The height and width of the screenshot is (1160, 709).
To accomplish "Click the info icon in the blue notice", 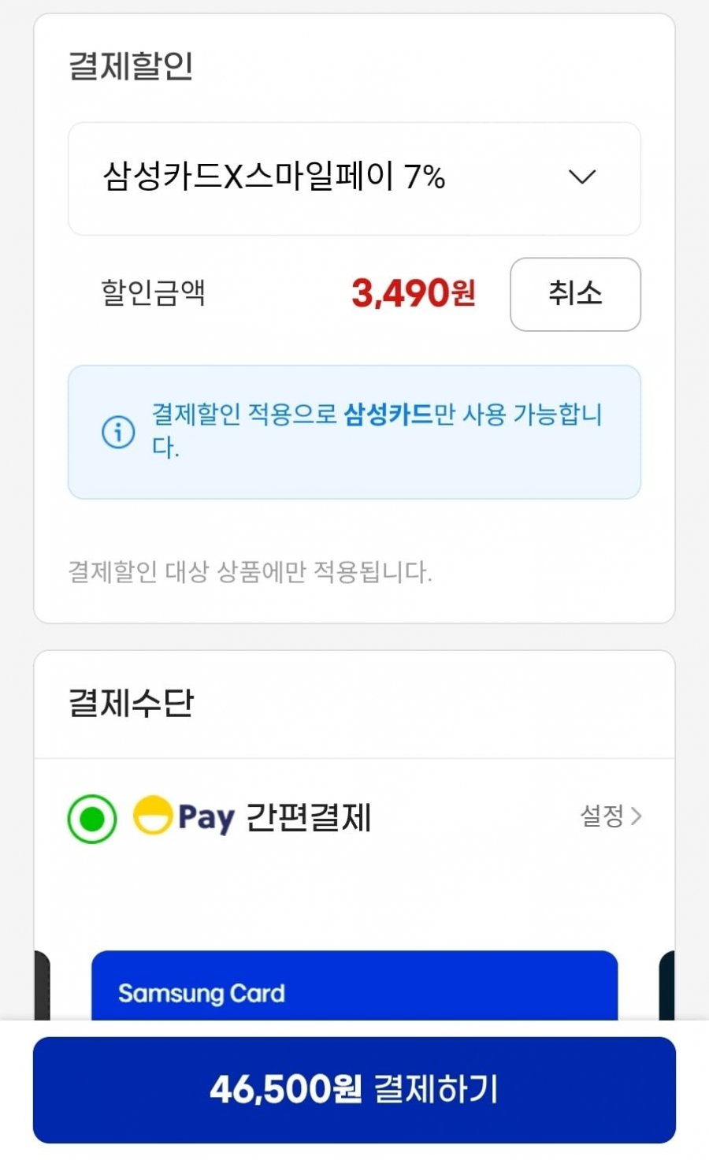I will 118,432.
